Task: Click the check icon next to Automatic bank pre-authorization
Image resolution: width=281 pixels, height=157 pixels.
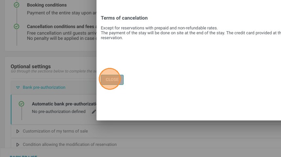Action: click(x=21, y=104)
